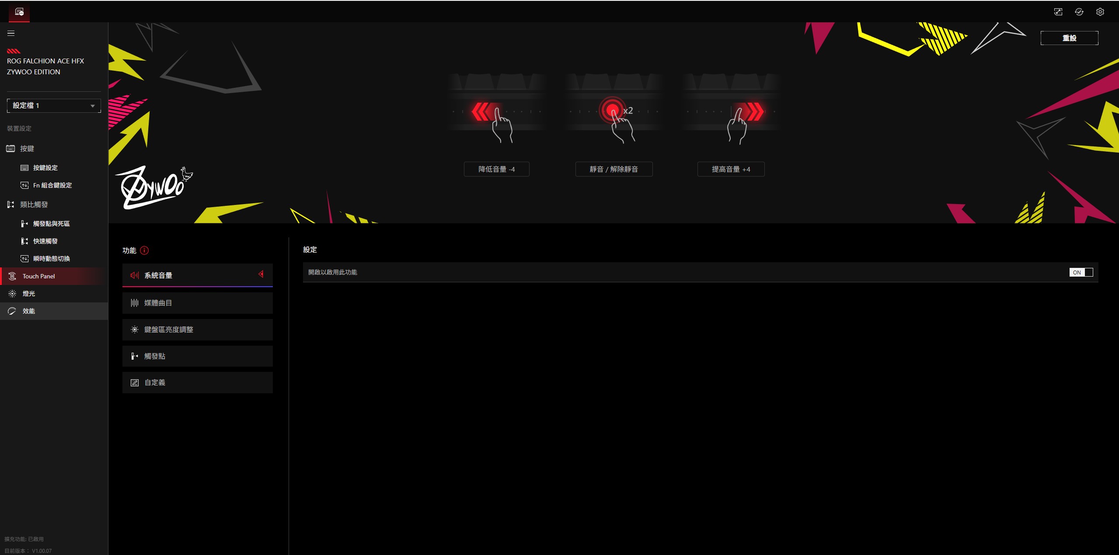Open 效能 performance page
The height and width of the screenshot is (555, 1119).
pos(29,311)
